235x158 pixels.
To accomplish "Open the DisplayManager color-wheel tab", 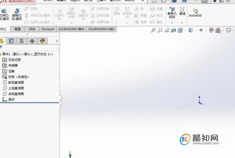I will (x=42, y=41).
